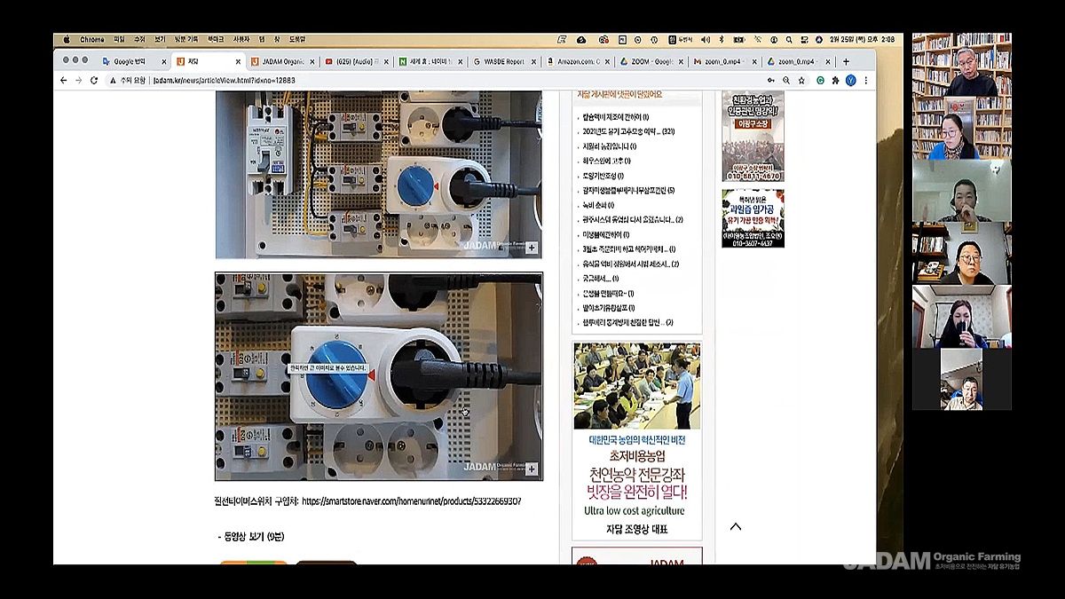
Task: Click the key icon in the address bar
Action: click(x=769, y=80)
